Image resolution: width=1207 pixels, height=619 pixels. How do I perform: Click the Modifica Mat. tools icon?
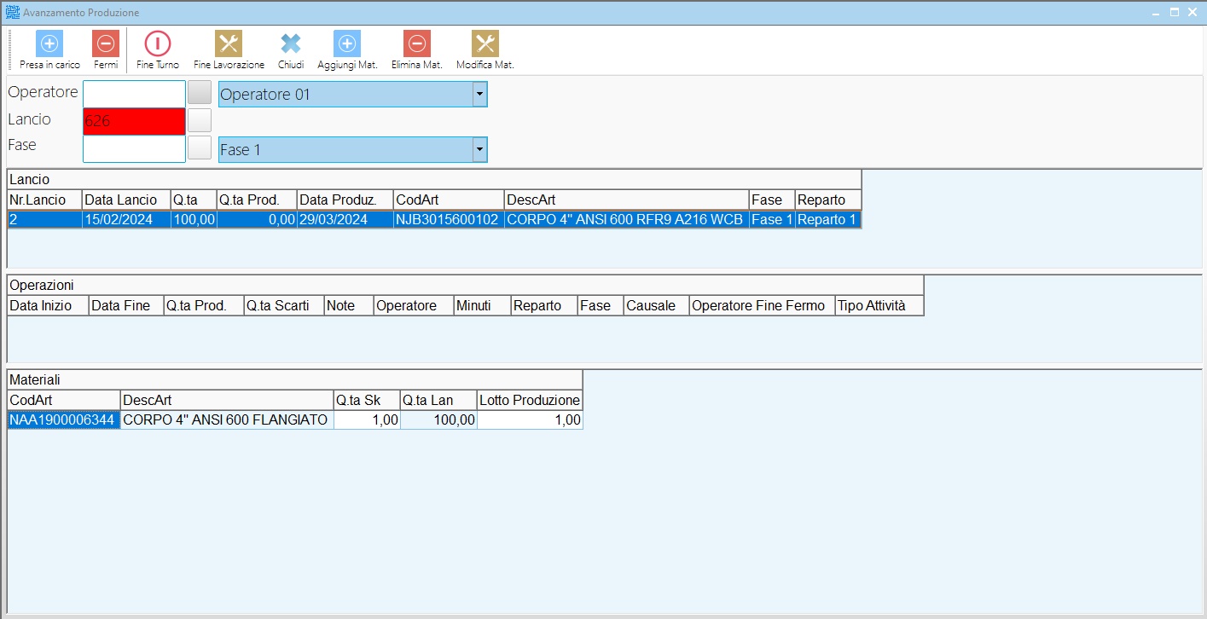[485, 43]
